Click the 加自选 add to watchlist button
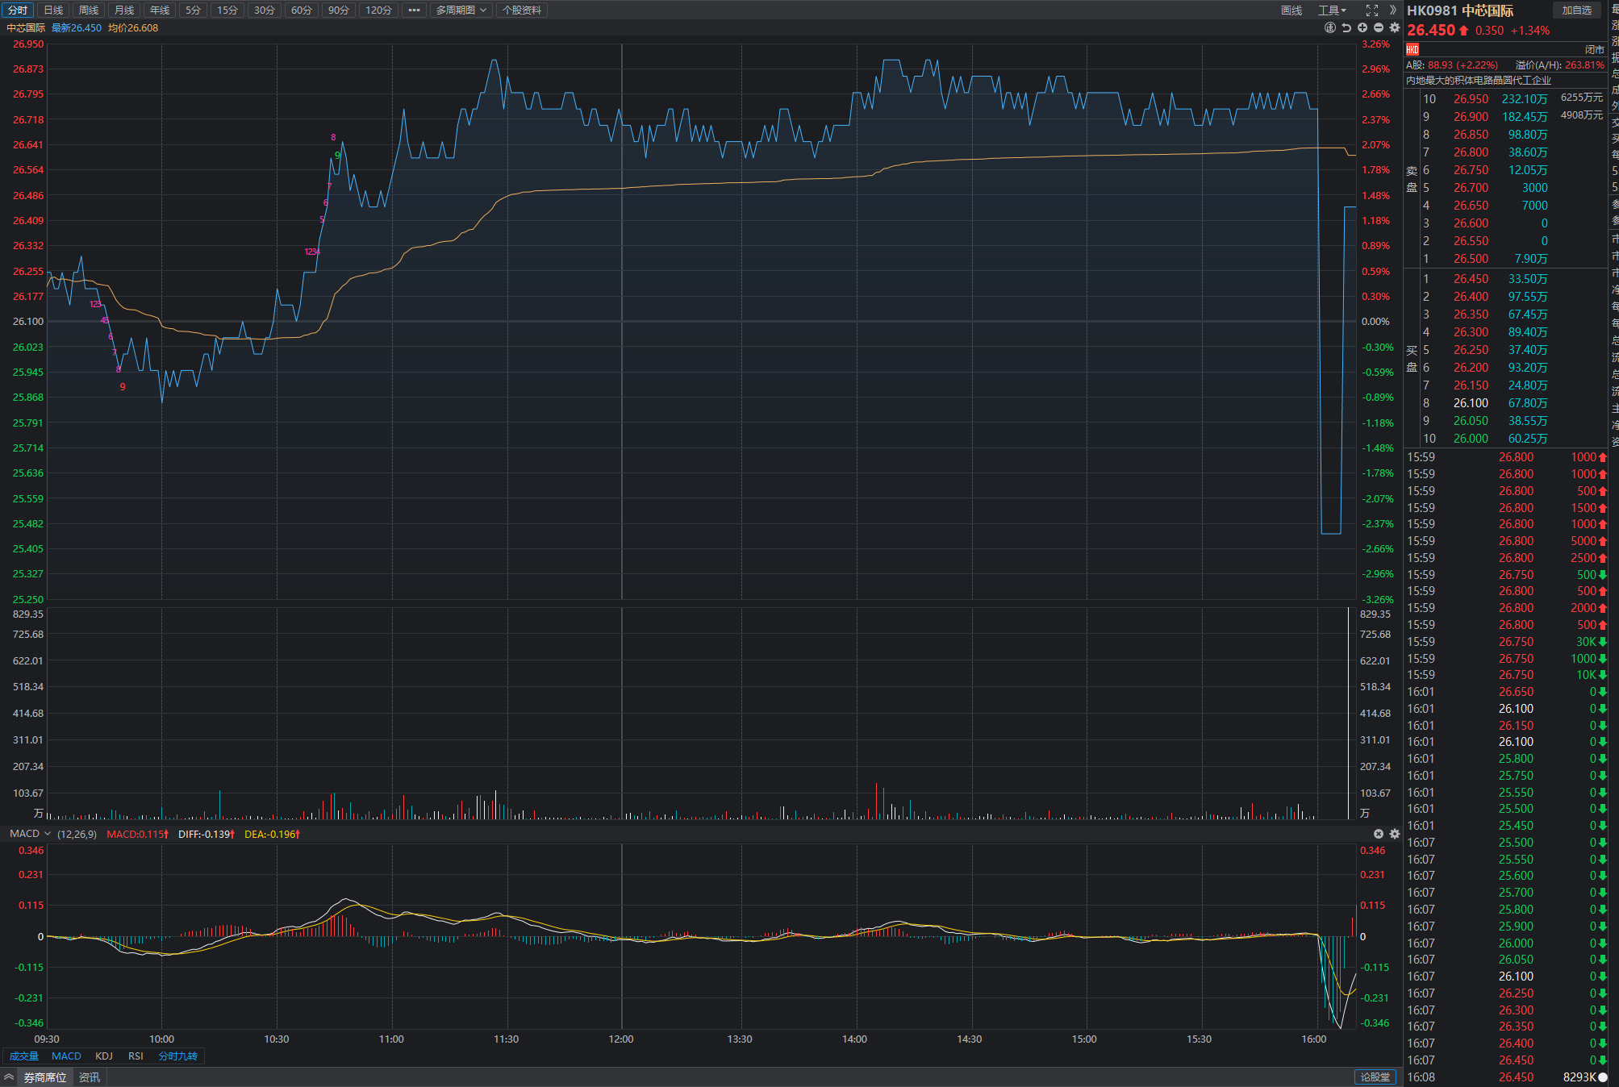 pyautogui.click(x=1576, y=10)
